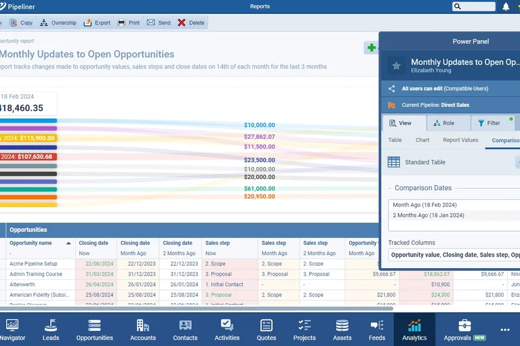Open the Comparison sub-tab
Image resolution: width=520 pixels, height=346 pixels.
506,140
